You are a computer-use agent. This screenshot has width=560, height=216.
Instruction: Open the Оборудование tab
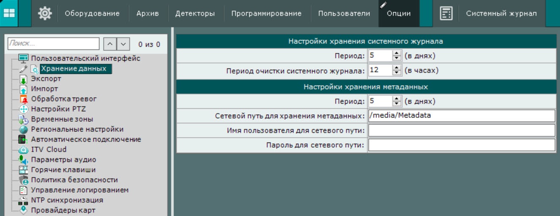click(92, 13)
